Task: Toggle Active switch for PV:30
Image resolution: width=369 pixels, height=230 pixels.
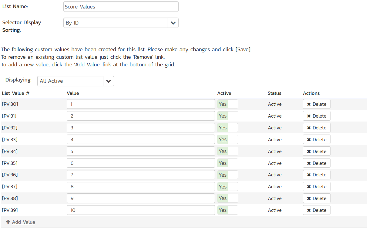Action: tap(227, 104)
